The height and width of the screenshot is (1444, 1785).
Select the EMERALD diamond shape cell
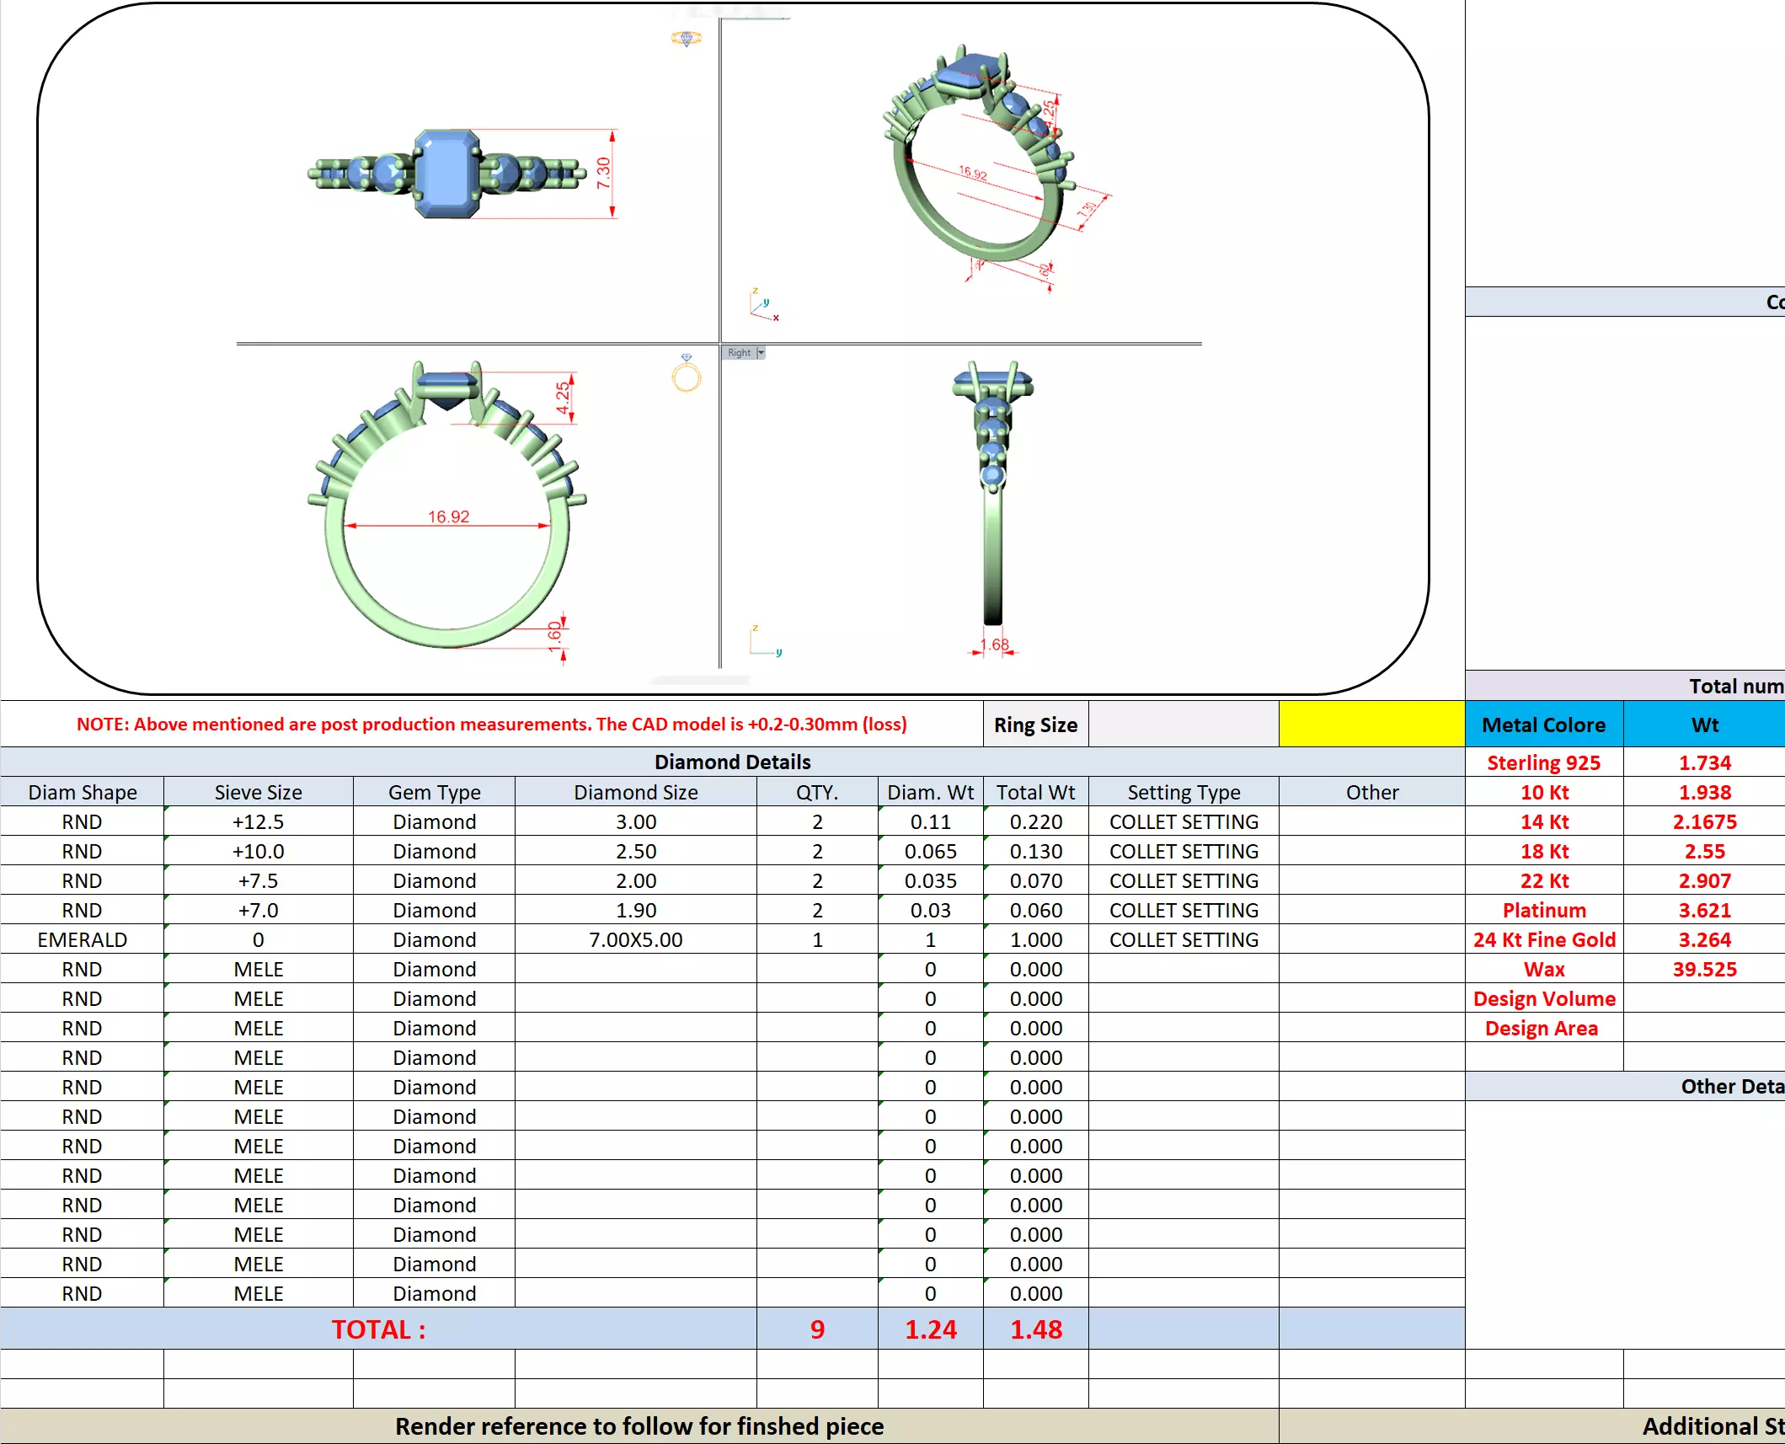[x=82, y=939]
